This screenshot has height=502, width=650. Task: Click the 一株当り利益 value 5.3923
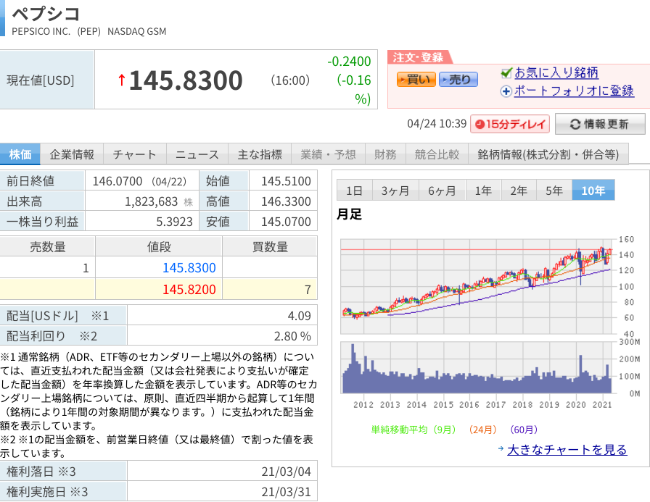point(174,222)
